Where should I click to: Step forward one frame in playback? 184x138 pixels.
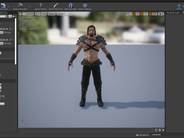click(163, 130)
